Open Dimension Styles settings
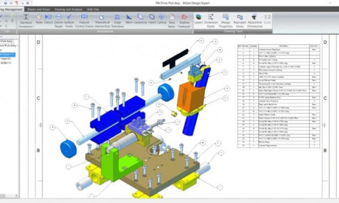 (211, 21)
